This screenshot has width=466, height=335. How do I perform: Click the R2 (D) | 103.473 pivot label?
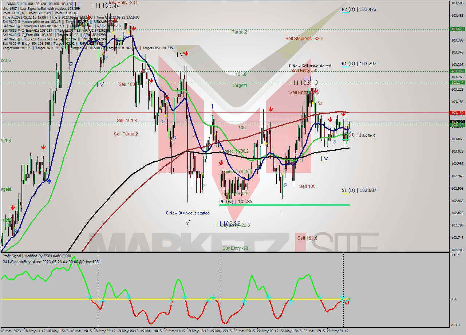(359, 9)
